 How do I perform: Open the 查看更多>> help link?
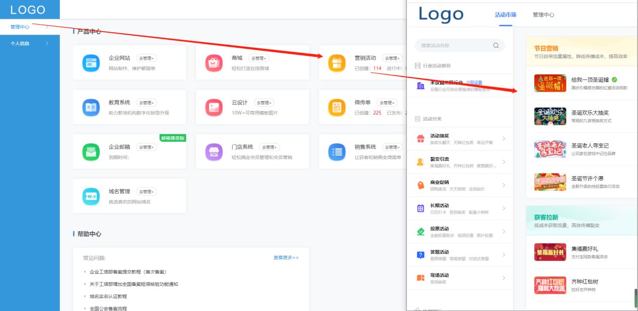pyautogui.click(x=286, y=258)
